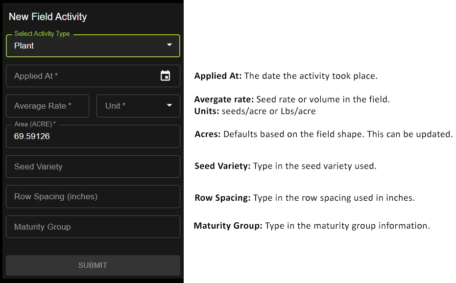This screenshot has height=283, width=456.
Task: Click the 'Units: seeds/acre or Lbs/acre' text
Action: [x=255, y=111]
